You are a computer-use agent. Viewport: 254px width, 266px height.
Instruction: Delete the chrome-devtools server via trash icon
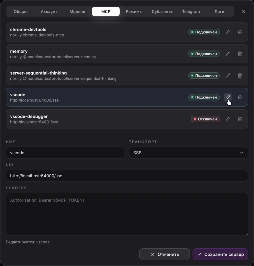click(240, 32)
